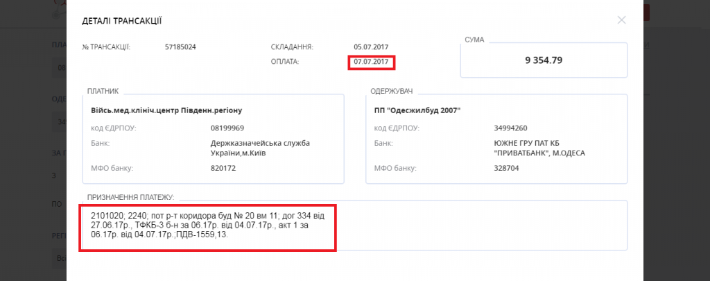The width and height of the screenshot is (710, 281).
Task: Click the transaction number 57185024
Action: click(181, 47)
